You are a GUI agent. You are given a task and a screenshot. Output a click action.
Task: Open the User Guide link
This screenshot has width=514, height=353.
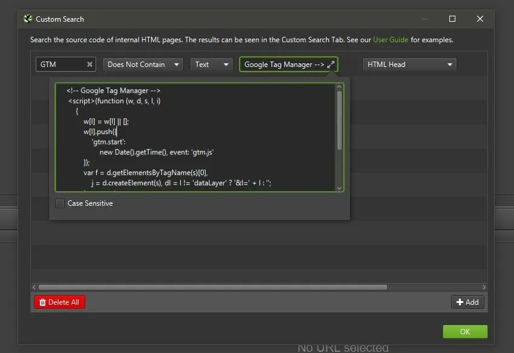(391, 40)
